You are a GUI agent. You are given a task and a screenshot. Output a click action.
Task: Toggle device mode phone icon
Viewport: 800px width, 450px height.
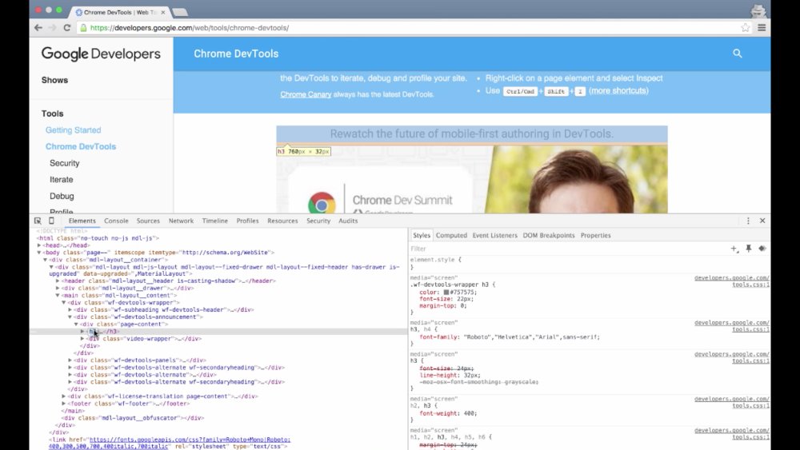[51, 221]
